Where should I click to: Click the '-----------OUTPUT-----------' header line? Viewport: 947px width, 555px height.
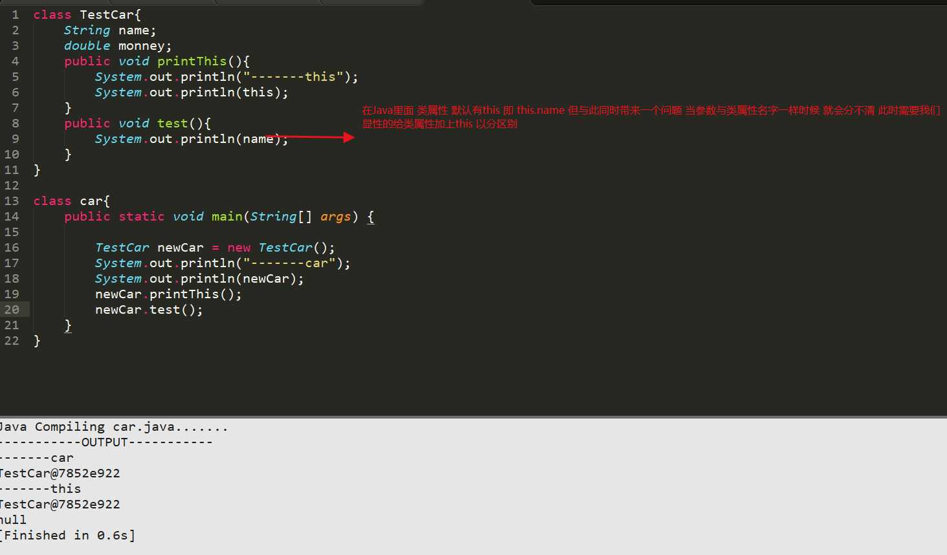click(106, 442)
